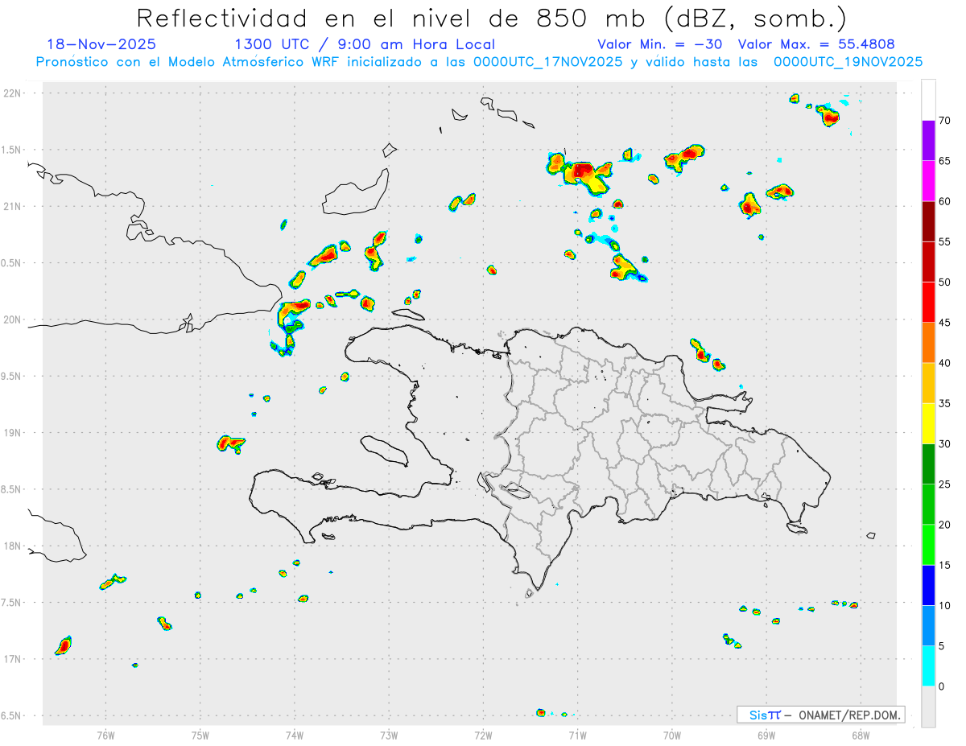This screenshot has width=966, height=746.
Task: Click the colorbar label "30"
Action: (x=944, y=444)
